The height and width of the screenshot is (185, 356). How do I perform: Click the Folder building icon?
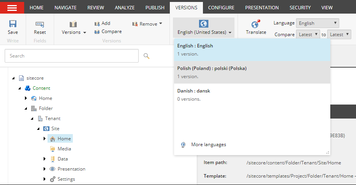(34, 108)
